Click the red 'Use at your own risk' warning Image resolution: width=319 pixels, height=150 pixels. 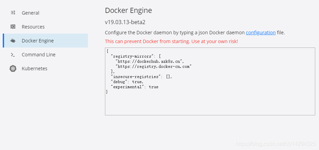[x=171, y=41]
